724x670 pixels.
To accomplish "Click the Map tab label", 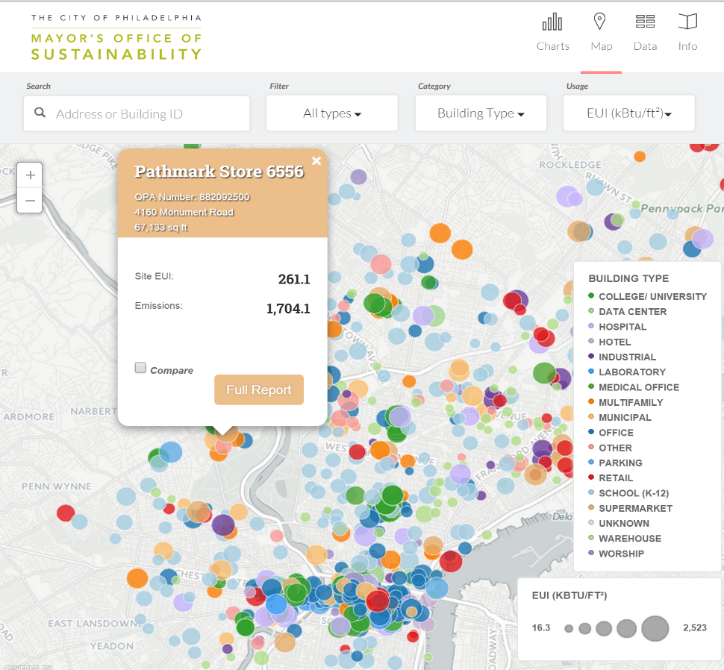I will click(602, 46).
